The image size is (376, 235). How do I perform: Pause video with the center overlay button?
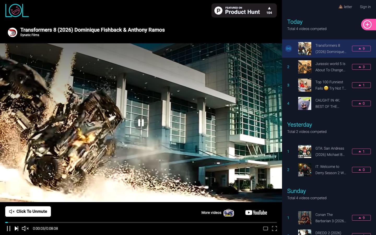coord(141,123)
